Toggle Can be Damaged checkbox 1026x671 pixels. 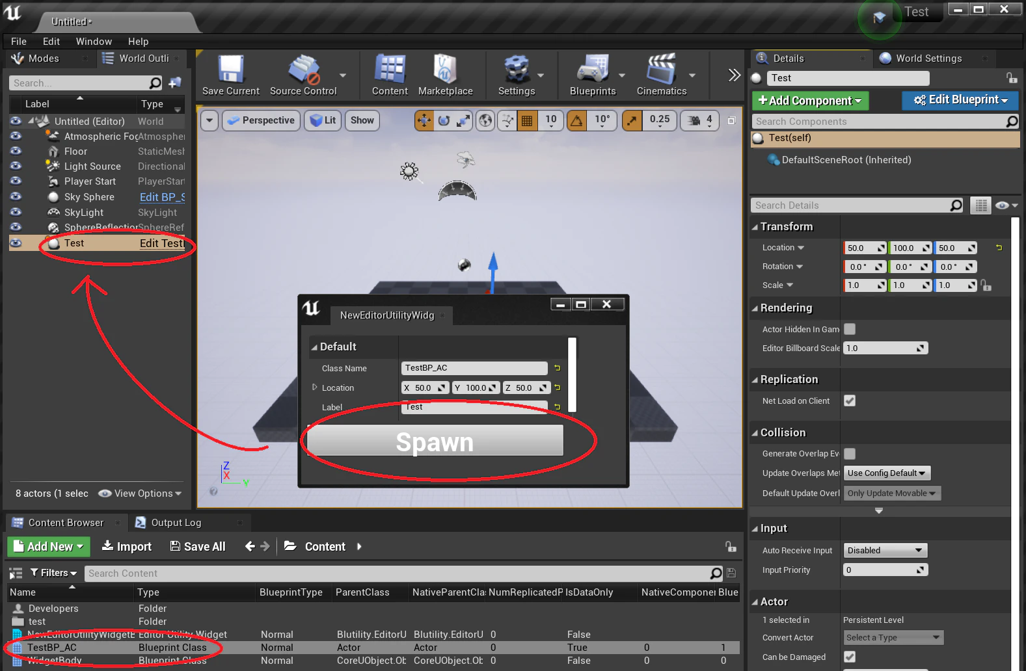point(850,657)
